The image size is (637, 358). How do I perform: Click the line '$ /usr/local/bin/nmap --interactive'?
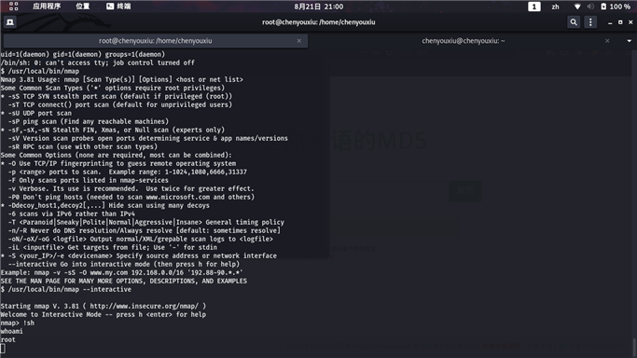[66, 289]
